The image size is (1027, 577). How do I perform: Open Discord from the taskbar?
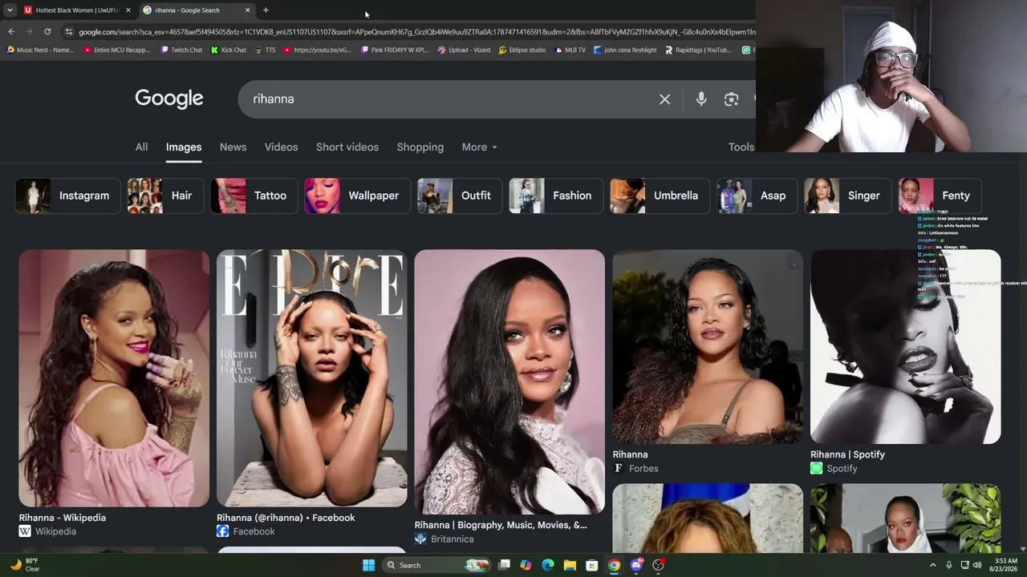pyautogui.click(x=636, y=565)
